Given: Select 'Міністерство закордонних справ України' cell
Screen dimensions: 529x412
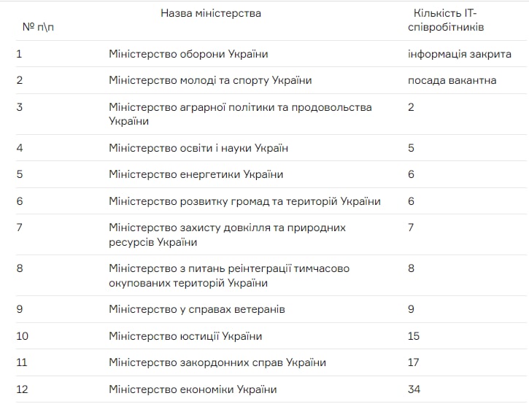Looking at the screenshot, I should click(x=217, y=362).
